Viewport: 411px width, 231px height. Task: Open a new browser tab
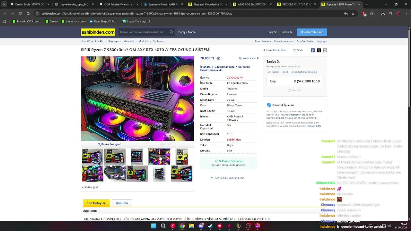(367, 4)
